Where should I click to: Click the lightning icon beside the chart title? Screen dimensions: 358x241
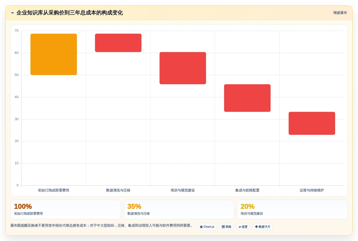tap(13, 13)
